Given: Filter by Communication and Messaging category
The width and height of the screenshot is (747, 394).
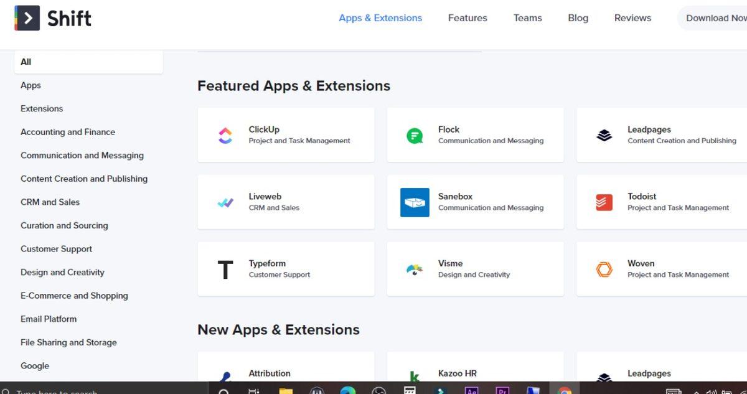Looking at the screenshot, I should 82,156.
